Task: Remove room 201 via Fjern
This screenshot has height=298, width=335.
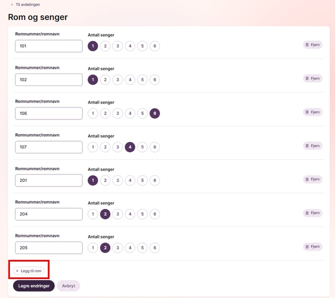Action: point(312,179)
